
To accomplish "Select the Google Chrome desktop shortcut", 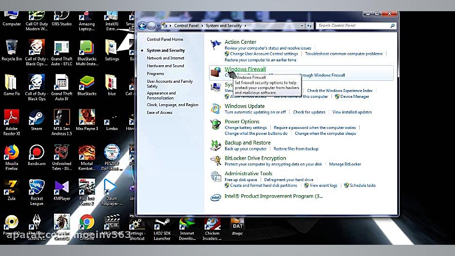I will pos(87,227).
